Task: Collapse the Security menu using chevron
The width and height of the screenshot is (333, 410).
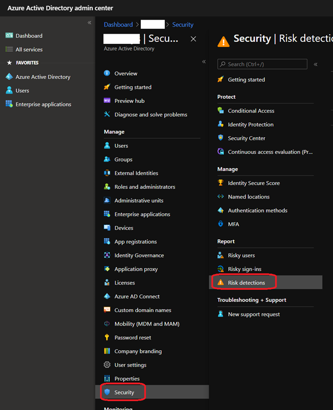Action: pyautogui.click(x=315, y=64)
